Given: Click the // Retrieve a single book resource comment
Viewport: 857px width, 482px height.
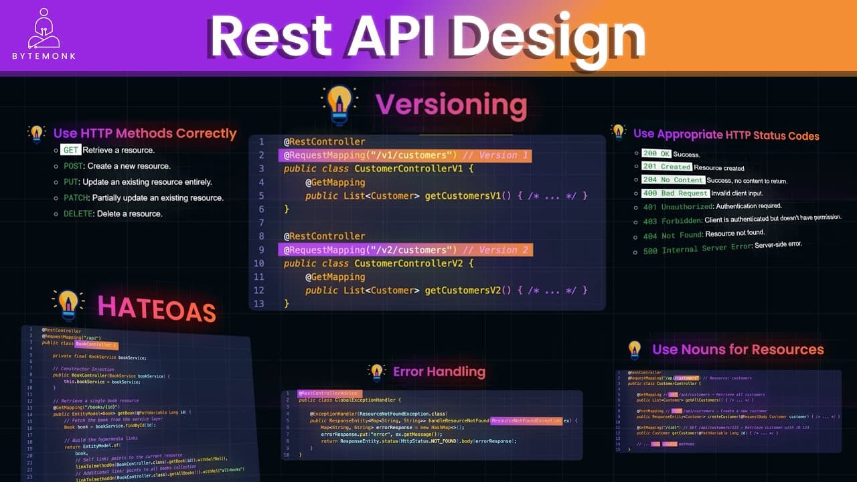Looking at the screenshot, I should click(96, 400).
